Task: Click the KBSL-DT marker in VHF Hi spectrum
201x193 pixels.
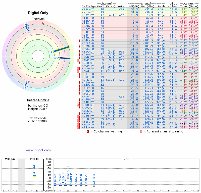Action: point(34,176)
